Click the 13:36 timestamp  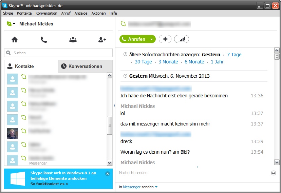(x=257, y=96)
